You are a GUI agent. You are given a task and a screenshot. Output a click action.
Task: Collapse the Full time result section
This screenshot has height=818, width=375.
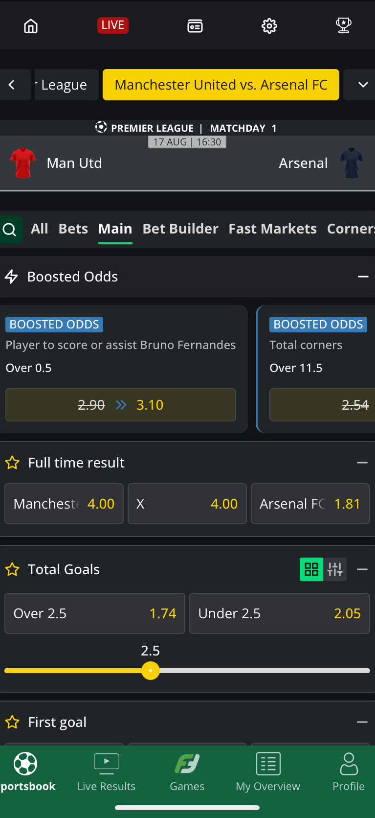pyautogui.click(x=362, y=463)
